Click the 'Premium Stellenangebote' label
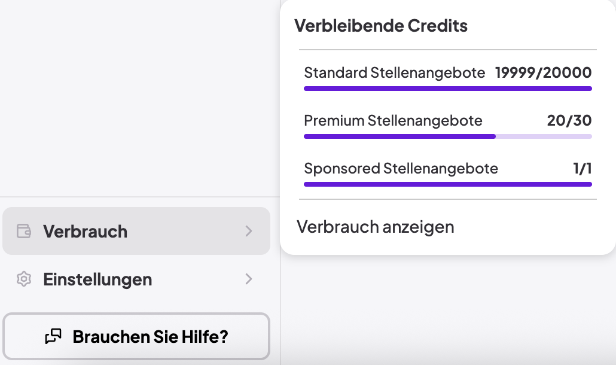Screen dimensions: 616x365 pos(393,121)
